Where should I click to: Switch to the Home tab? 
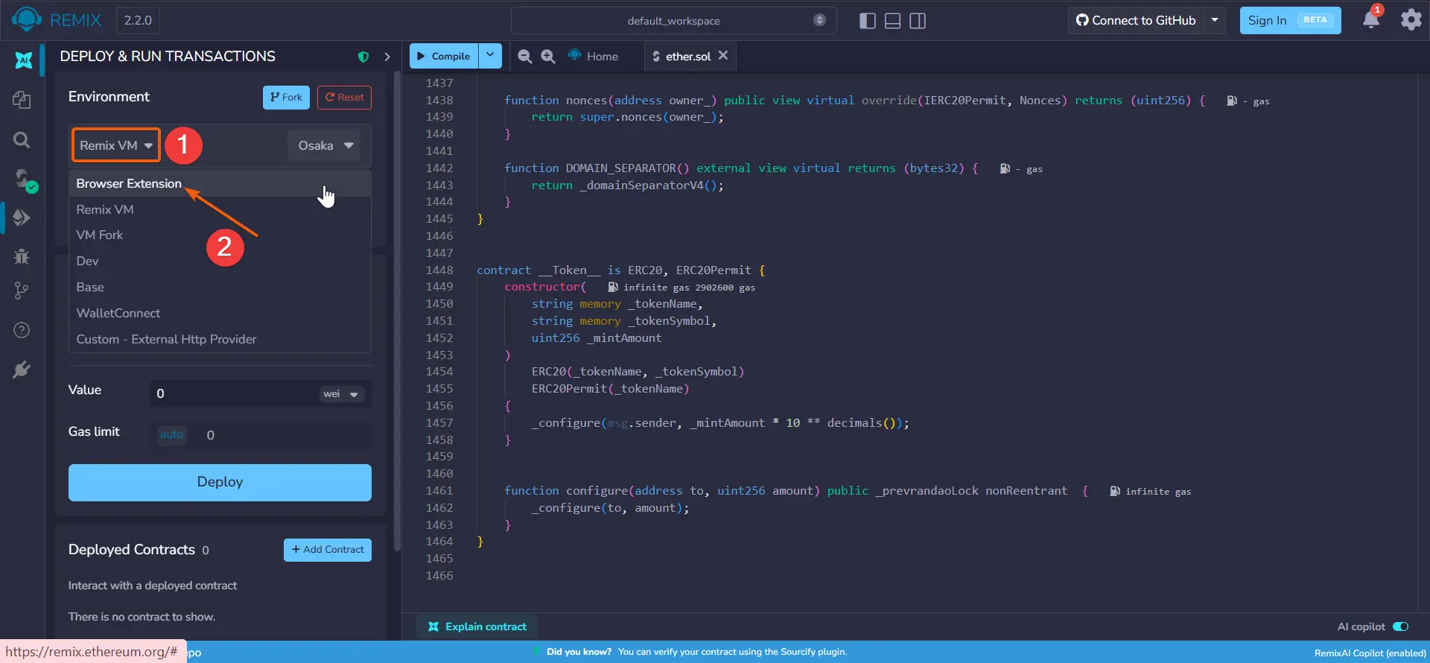tap(594, 57)
